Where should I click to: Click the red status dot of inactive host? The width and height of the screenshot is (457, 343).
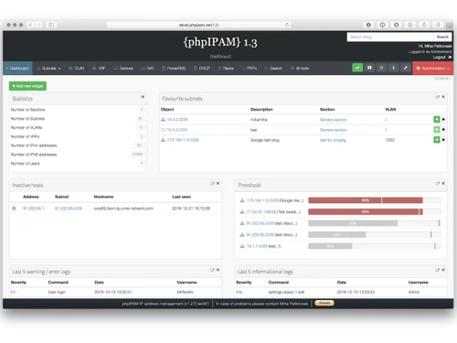(x=14, y=209)
